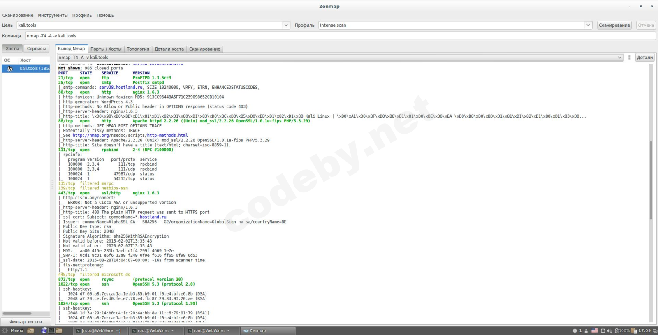The image size is (658, 335).
Task: Click the 'Not shown: 986 closed ports' line
Action: (x=90, y=68)
